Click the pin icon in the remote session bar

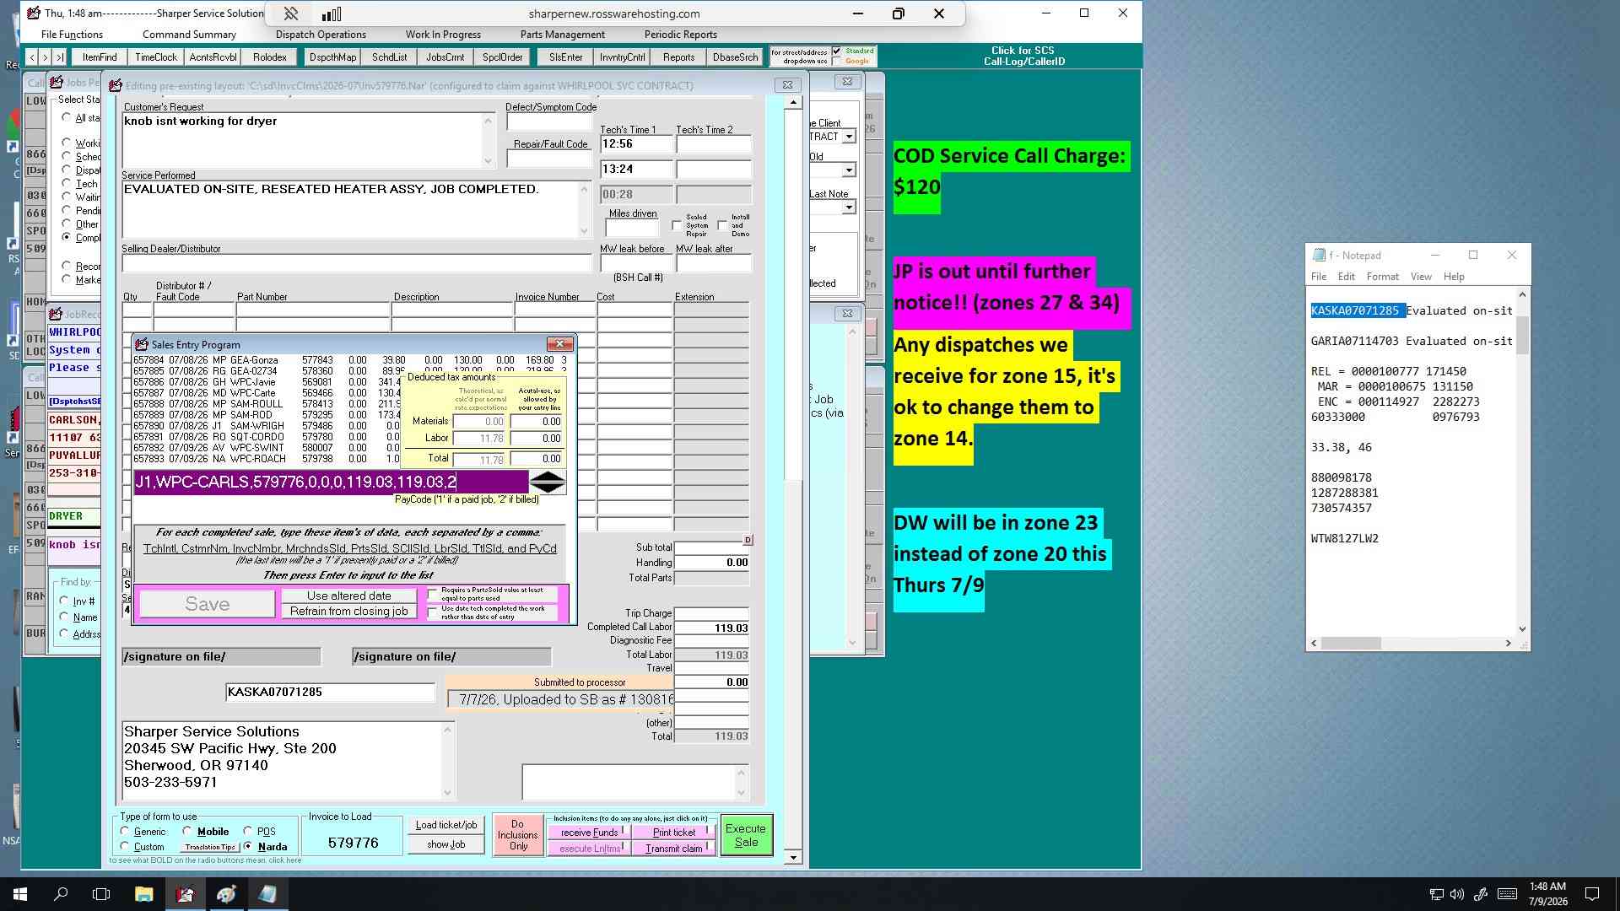coord(290,13)
